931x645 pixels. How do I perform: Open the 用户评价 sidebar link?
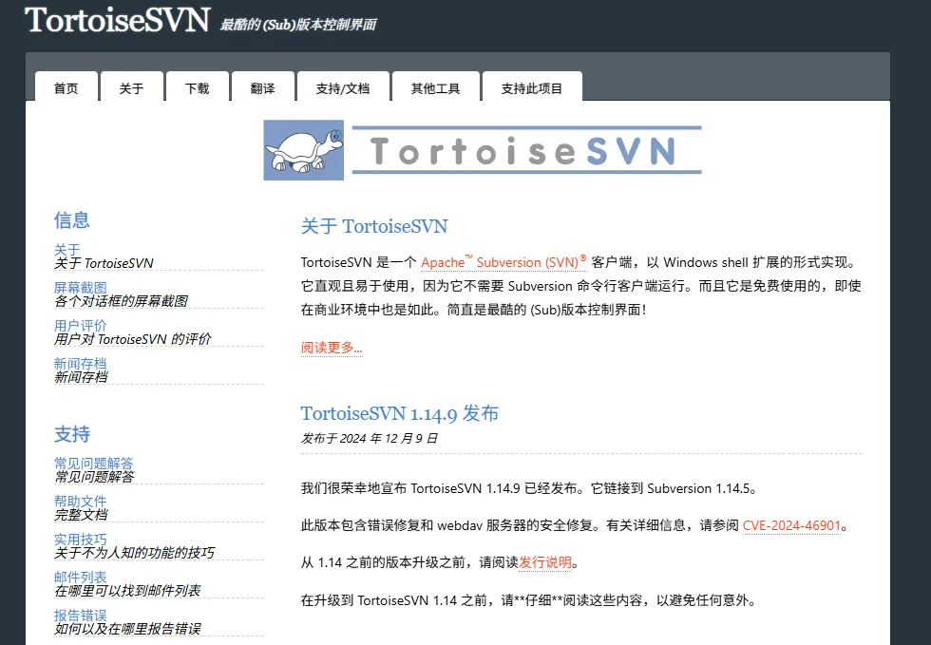pos(80,326)
